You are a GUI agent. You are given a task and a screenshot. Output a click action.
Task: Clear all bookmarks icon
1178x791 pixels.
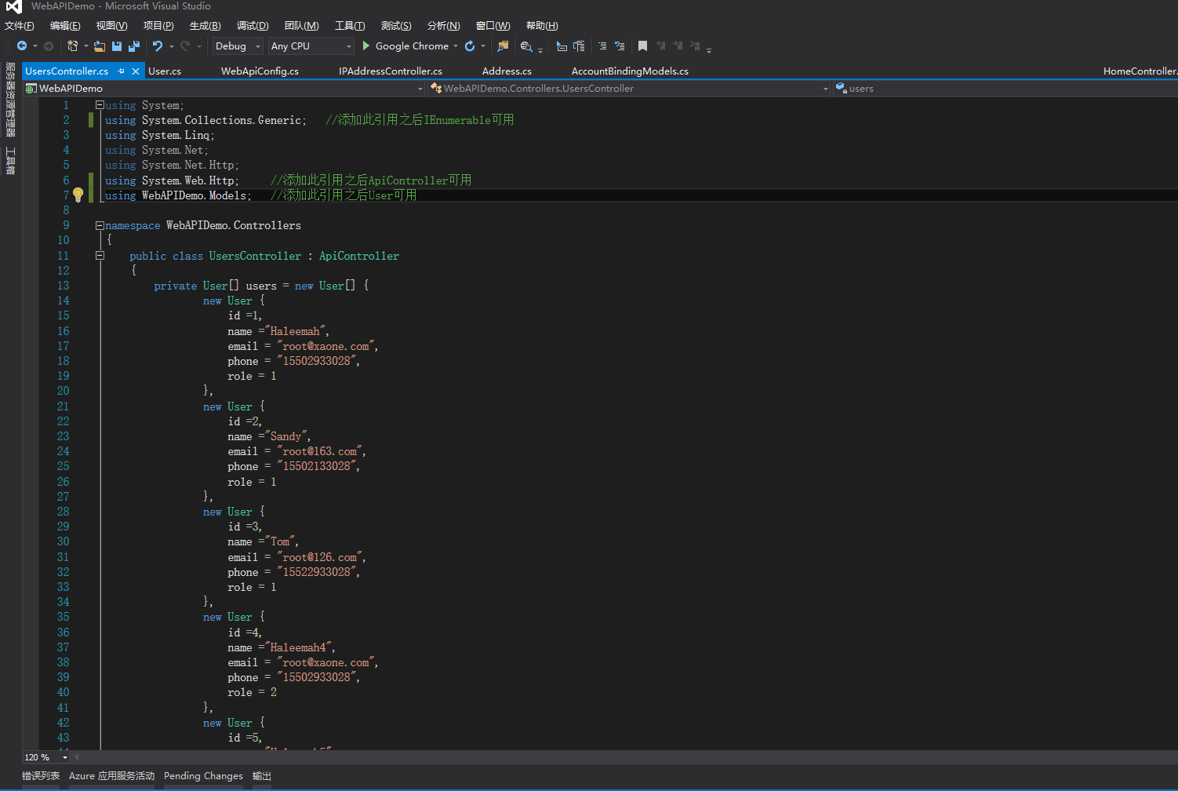pos(695,46)
